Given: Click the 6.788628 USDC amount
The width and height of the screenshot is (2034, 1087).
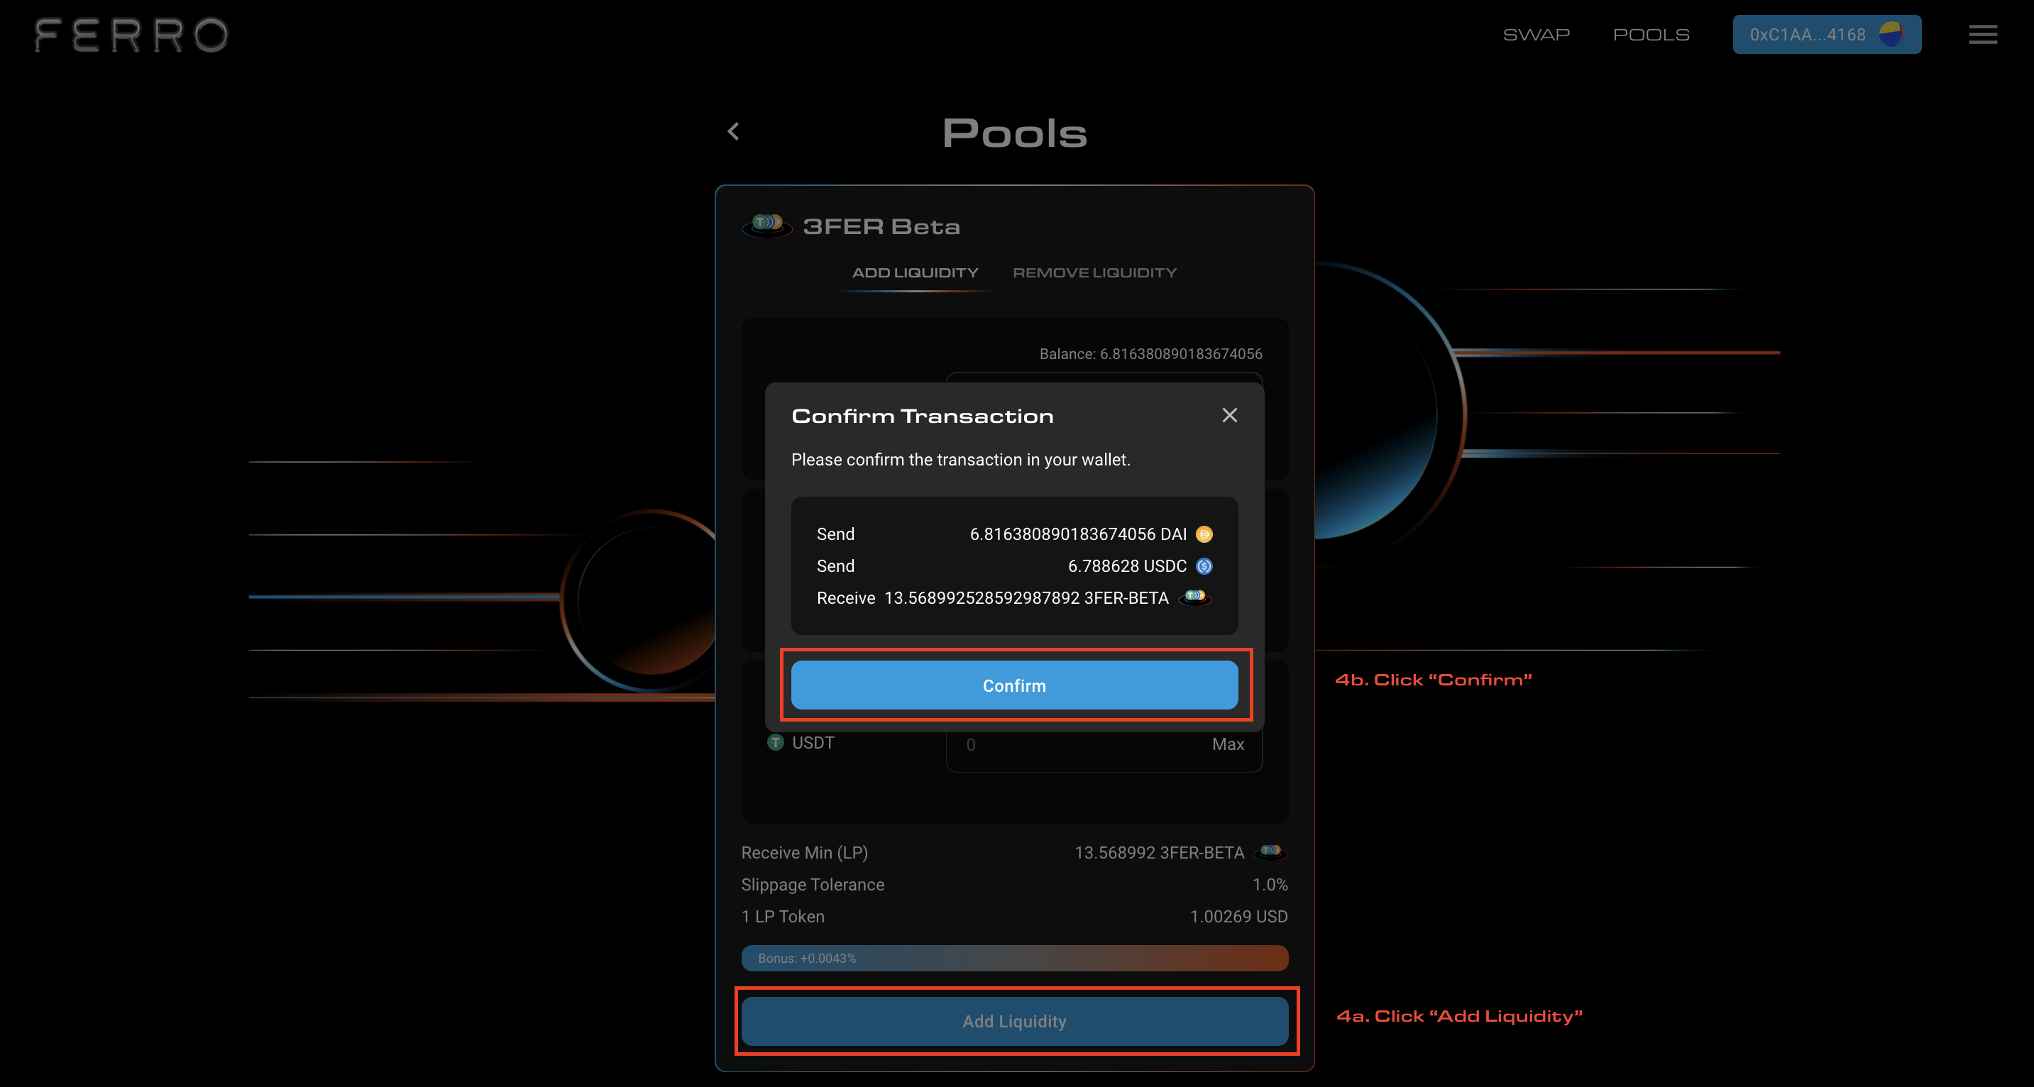Looking at the screenshot, I should click(x=1127, y=566).
